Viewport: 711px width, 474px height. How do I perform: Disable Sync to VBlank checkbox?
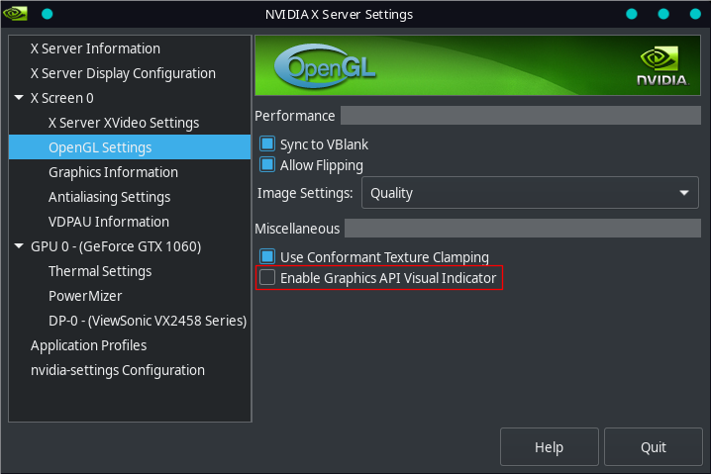pos(267,144)
